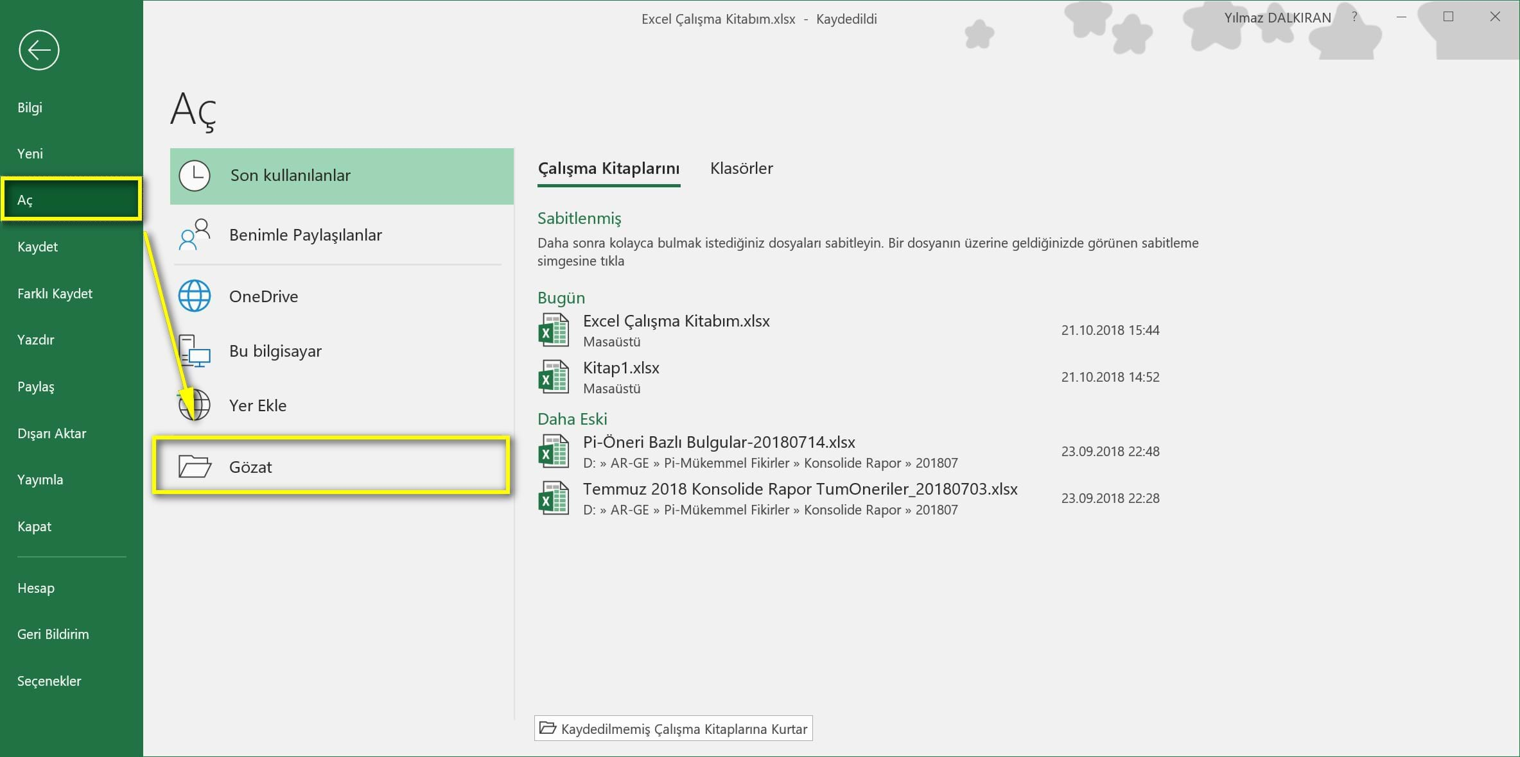Click the Sabitlenmiş section heading
The height and width of the screenshot is (757, 1520).
tap(579, 219)
